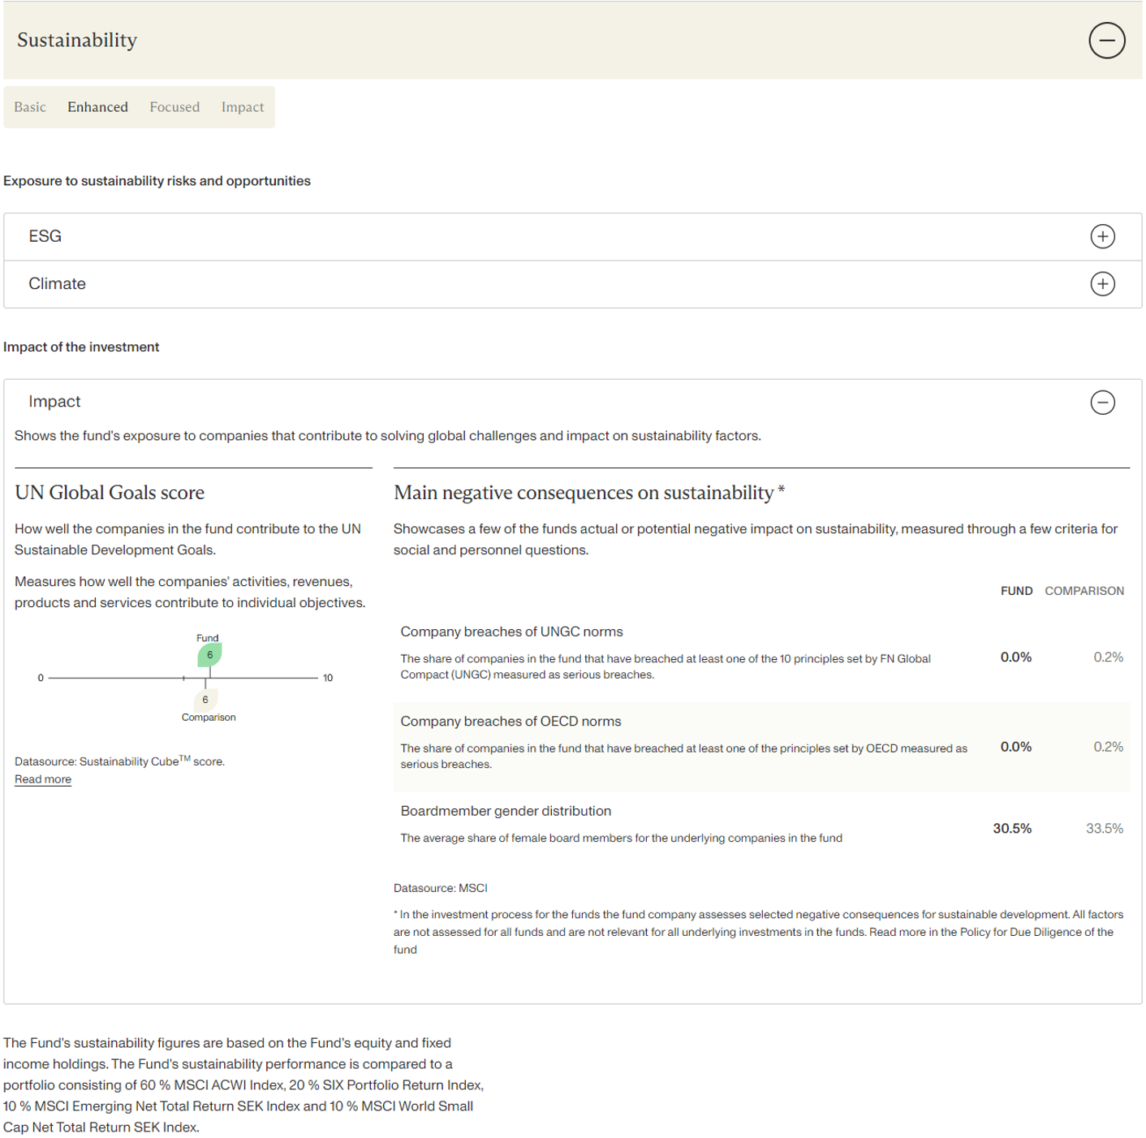The height and width of the screenshot is (1138, 1146).
Task: Click the COMPARISON column header
Action: (x=1084, y=591)
